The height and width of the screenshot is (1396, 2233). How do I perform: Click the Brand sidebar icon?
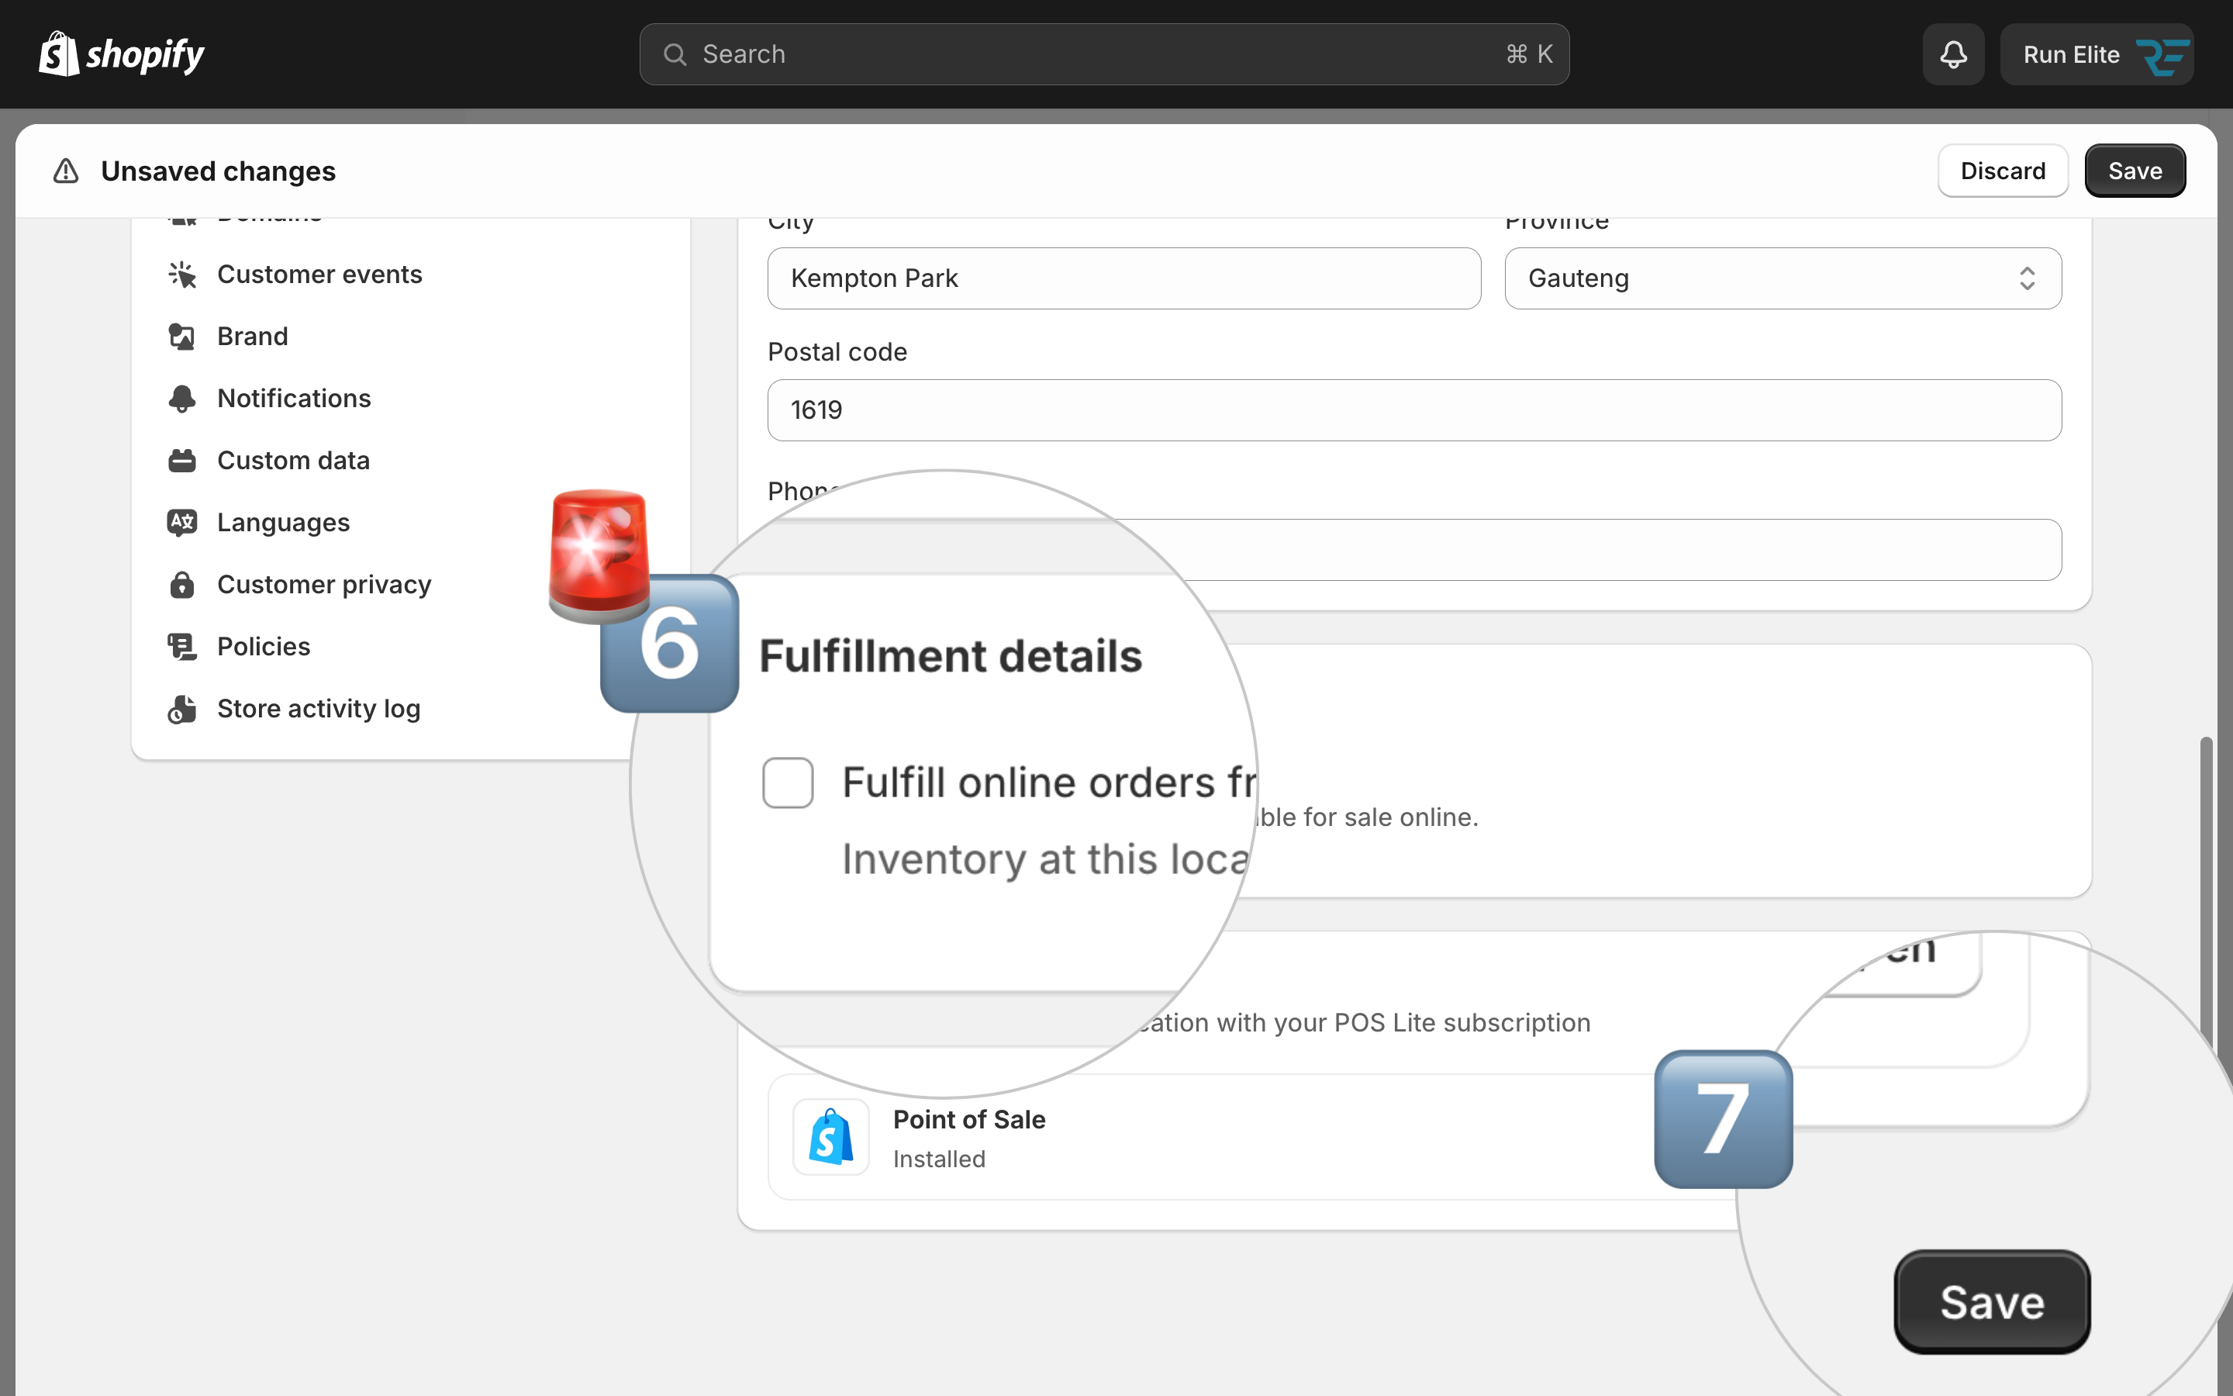coord(181,336)
